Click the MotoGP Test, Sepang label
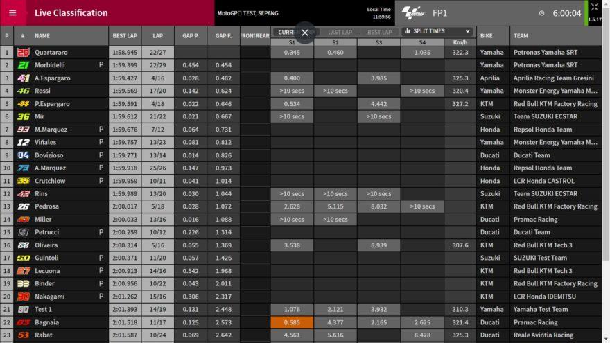This screenshot has width=610, height=343. pyautogui.click(x=248, y=13)
